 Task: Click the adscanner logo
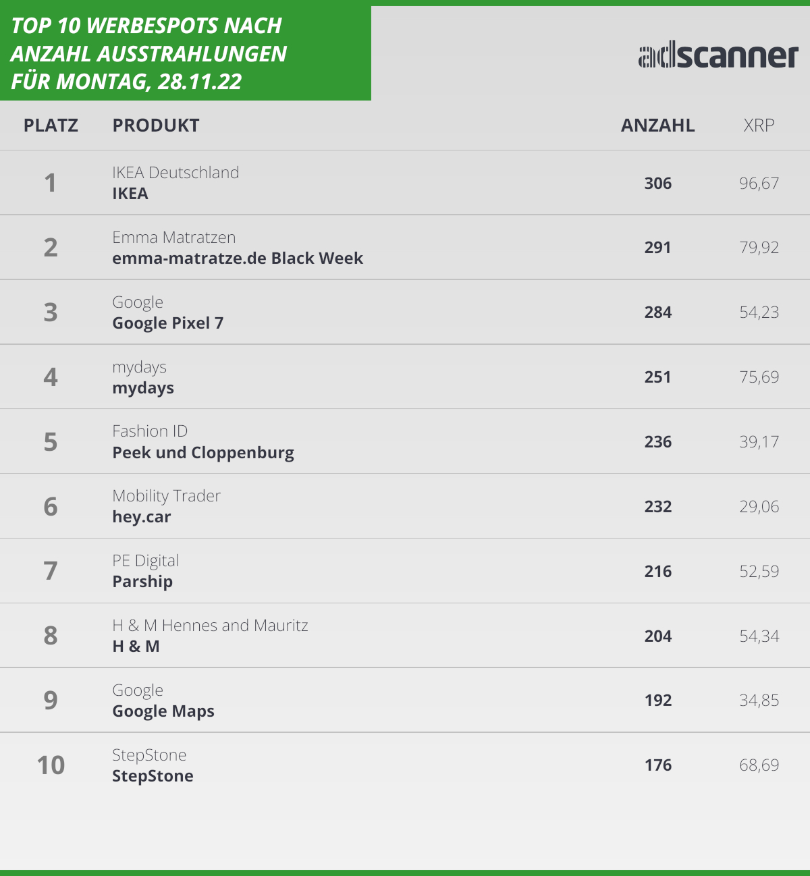[718, 56]
